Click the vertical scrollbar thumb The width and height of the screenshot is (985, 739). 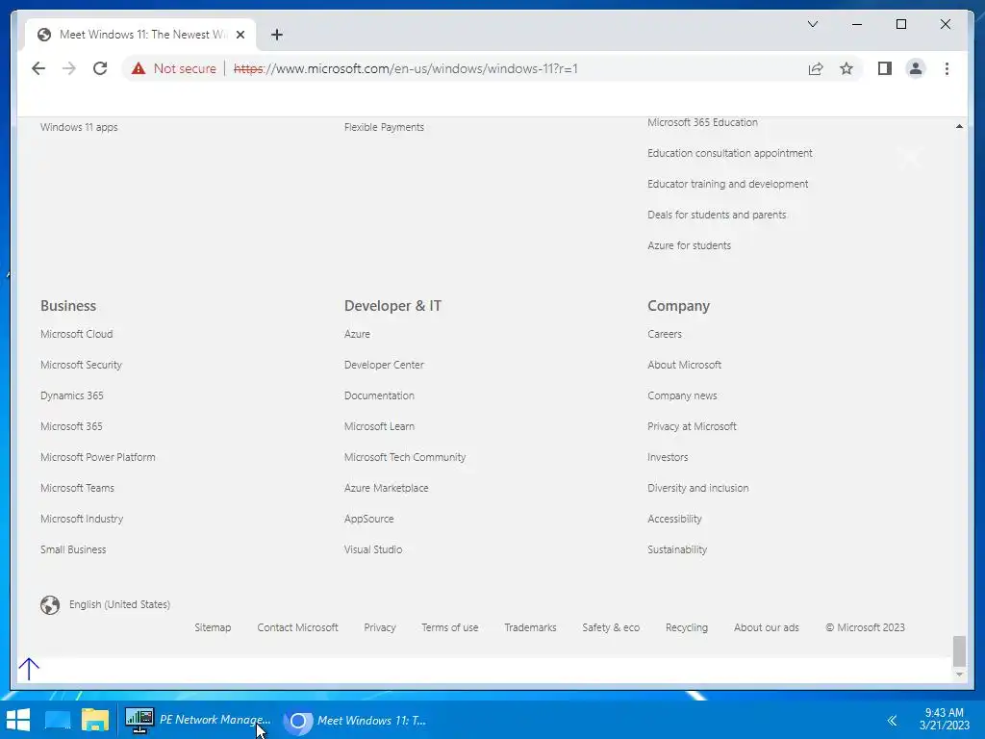pos(959,650)
